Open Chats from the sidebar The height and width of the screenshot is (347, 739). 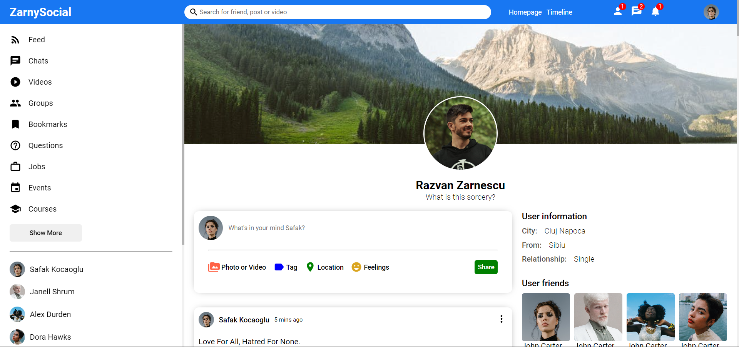pyautogui.click(x=38, y=61)
